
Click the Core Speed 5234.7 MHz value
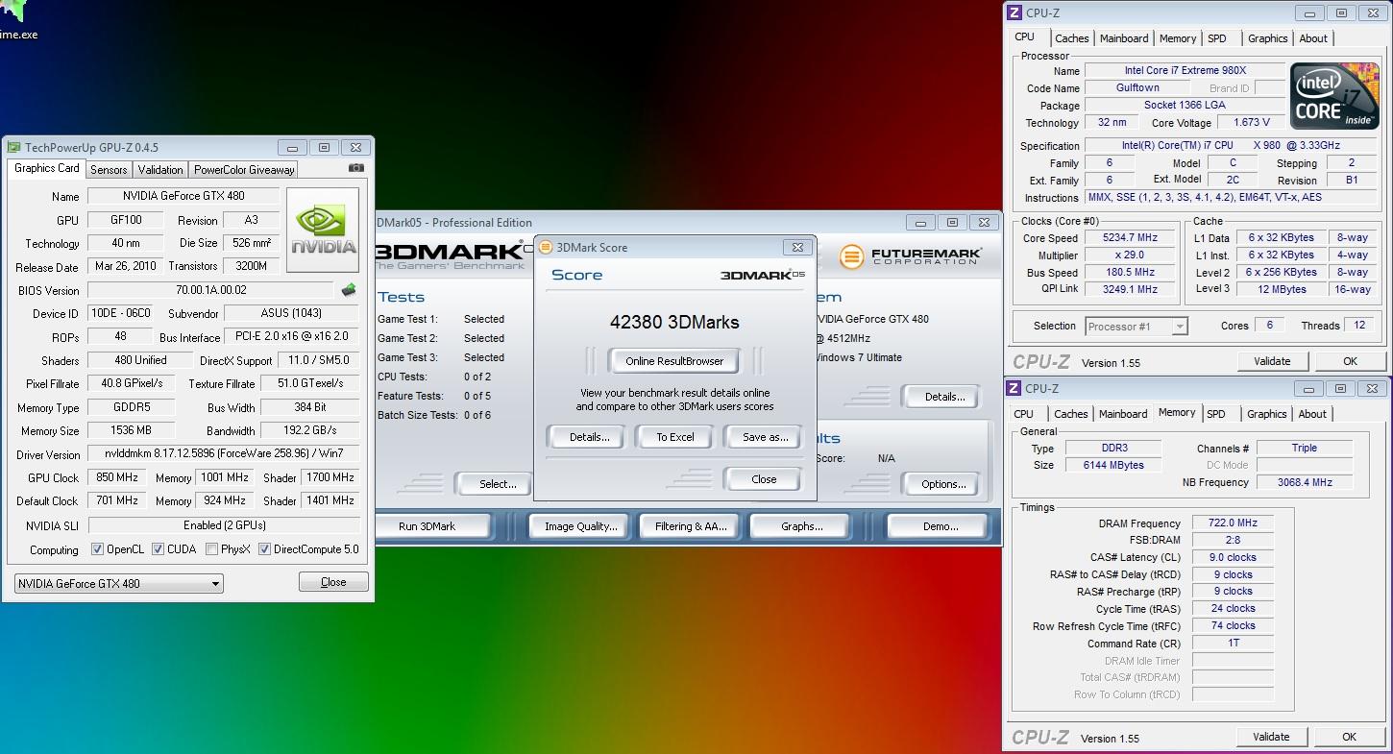[1131, 238]
